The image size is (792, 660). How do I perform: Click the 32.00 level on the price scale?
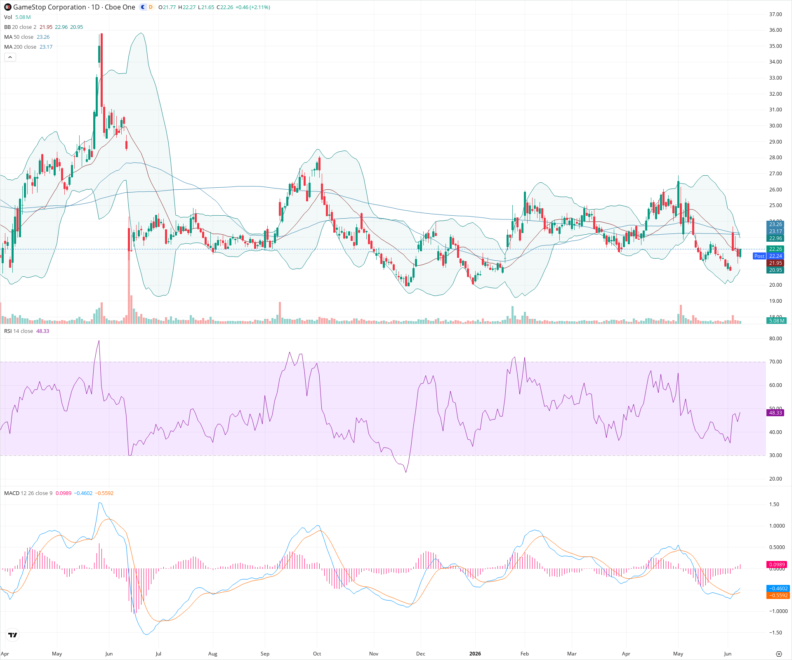pos(775,94)
